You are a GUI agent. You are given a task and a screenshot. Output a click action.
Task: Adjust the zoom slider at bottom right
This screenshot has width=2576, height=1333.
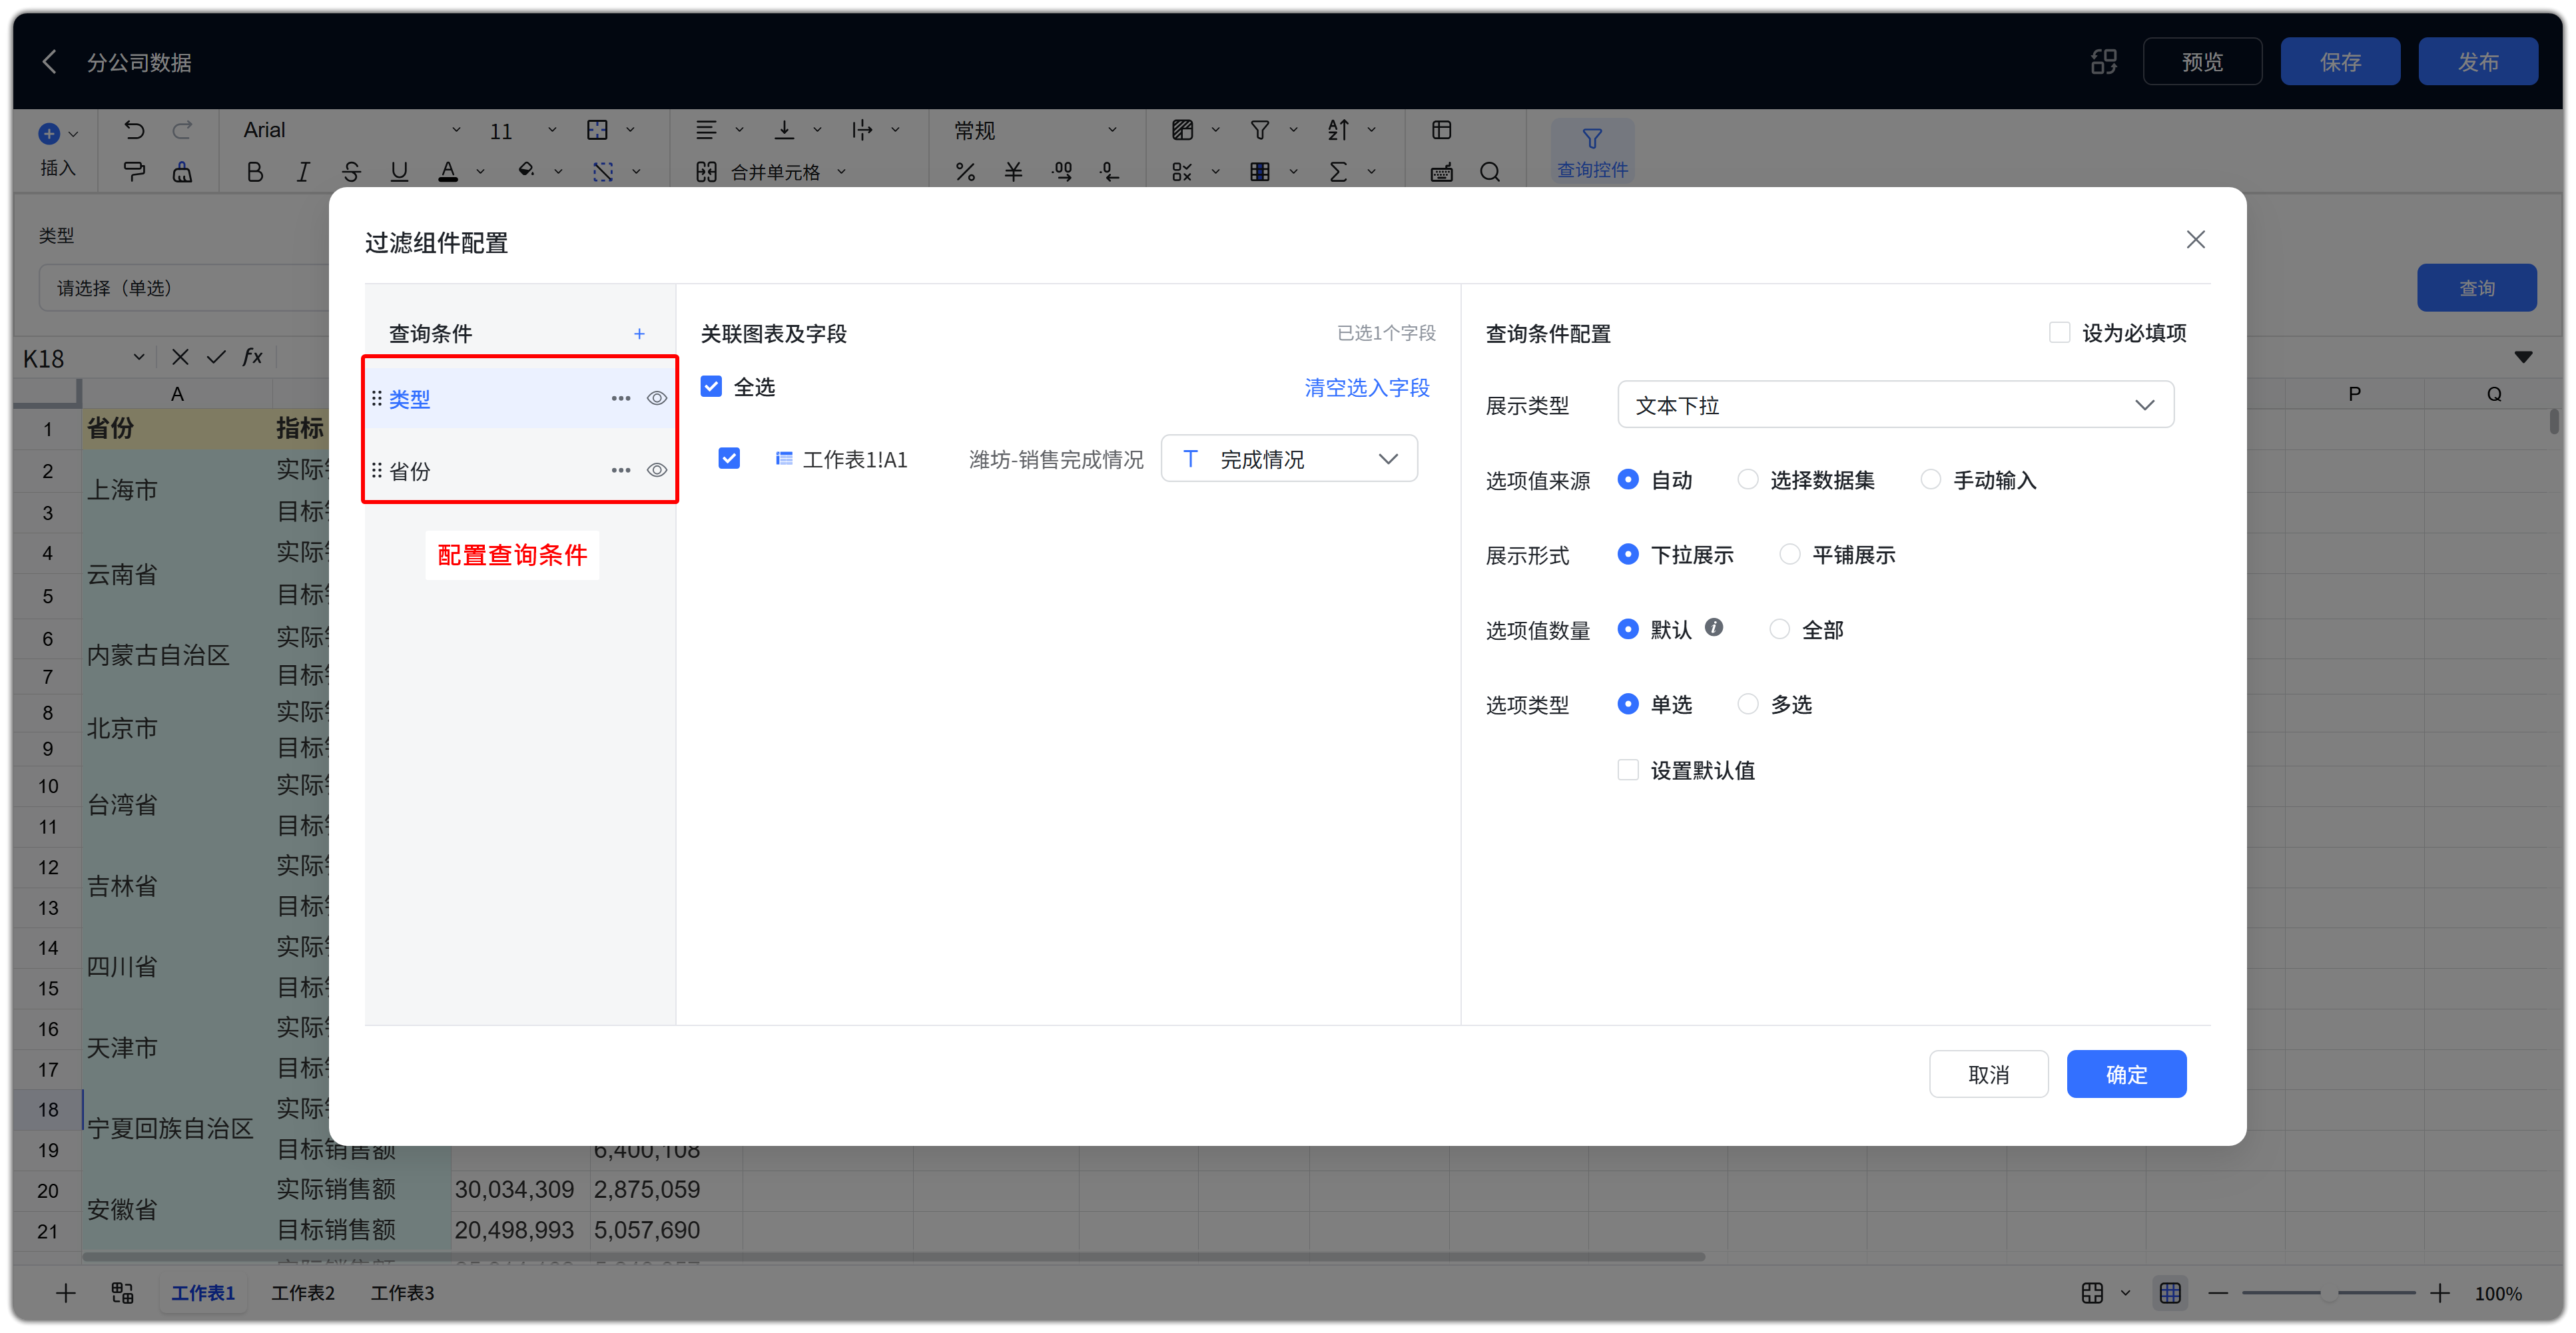point(2329,1293)
